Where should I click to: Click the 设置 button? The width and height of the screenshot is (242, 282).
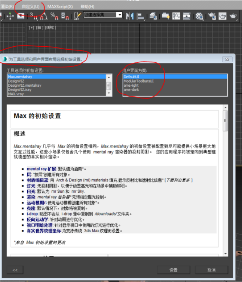(x=174, y=270)
